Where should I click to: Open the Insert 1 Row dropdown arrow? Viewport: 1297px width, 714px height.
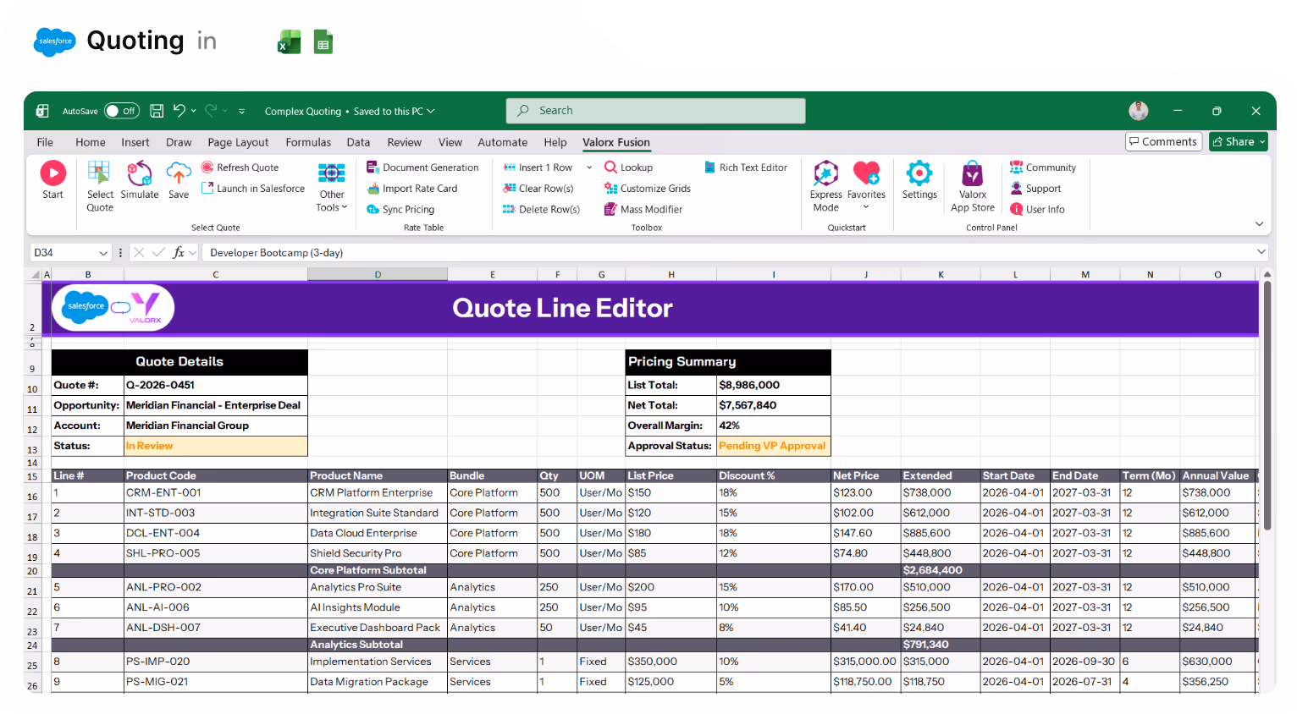[x=587, y=167]
